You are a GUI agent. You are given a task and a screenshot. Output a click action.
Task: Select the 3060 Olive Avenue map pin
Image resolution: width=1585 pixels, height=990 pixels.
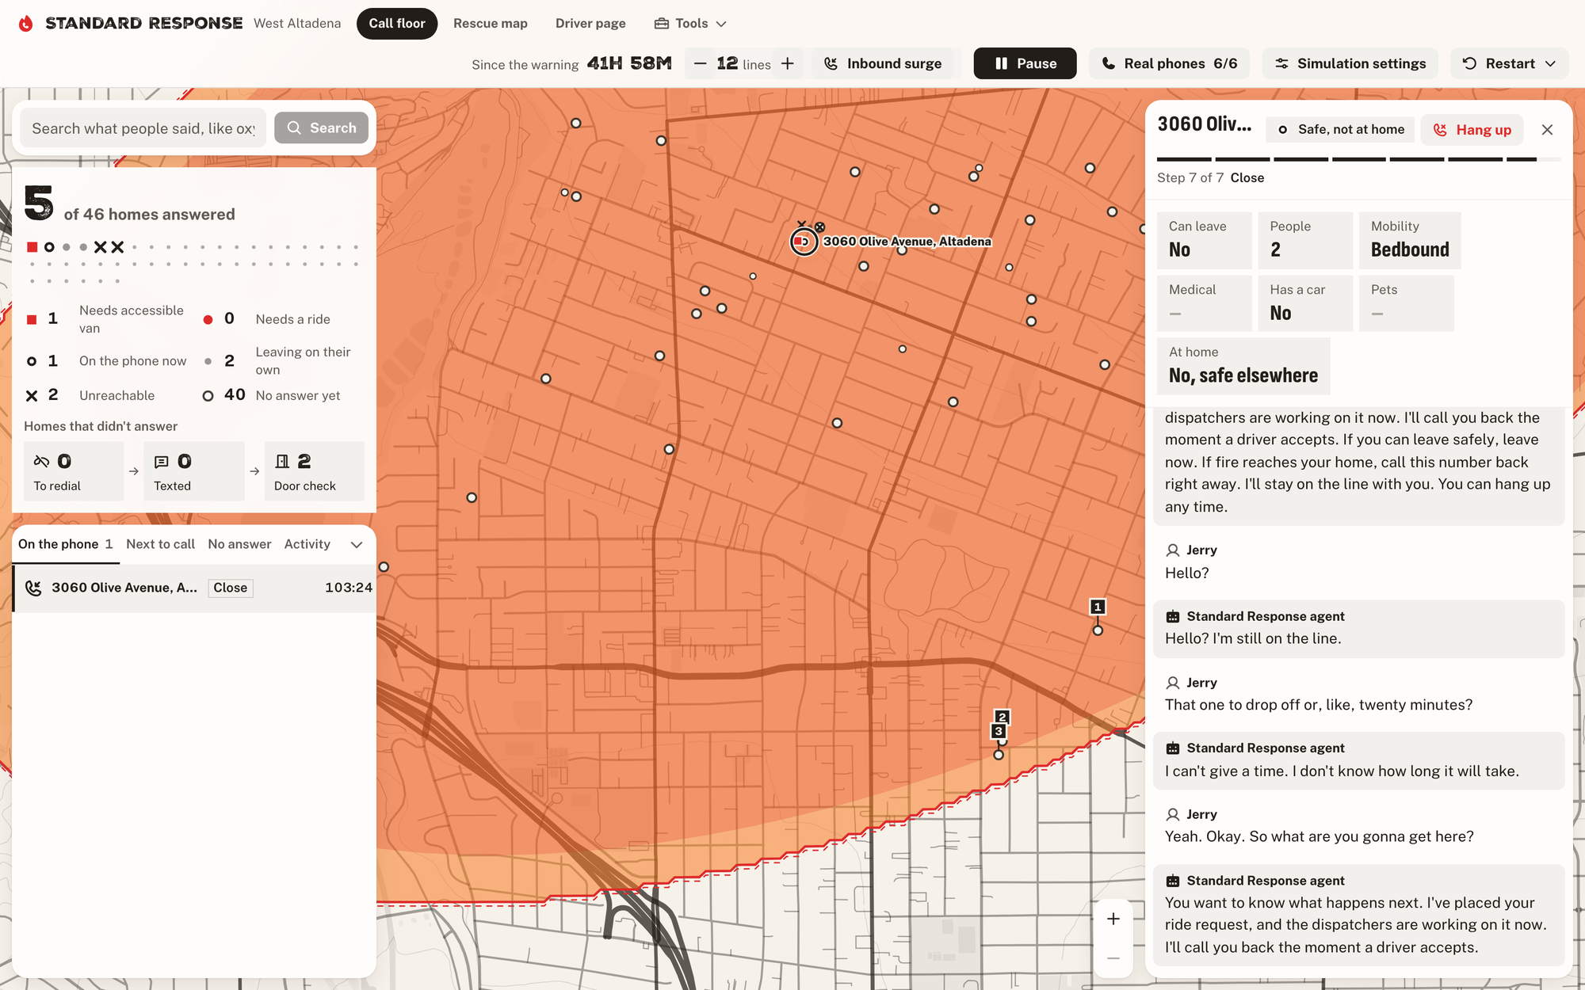(x=804, y=242)
